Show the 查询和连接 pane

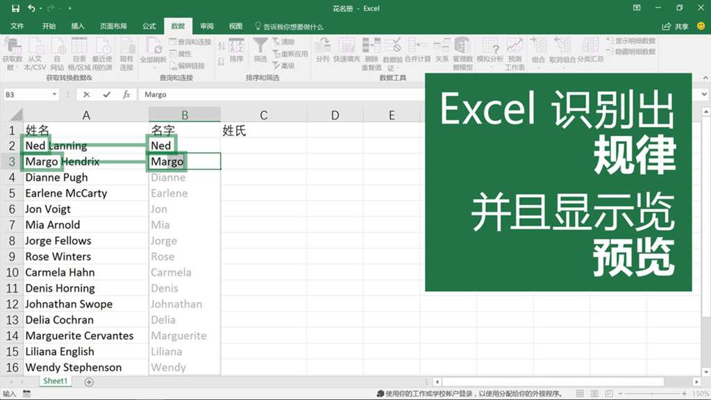pos(190,42)
